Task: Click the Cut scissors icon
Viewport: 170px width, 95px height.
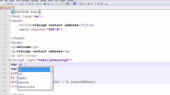Action: click(26, 4)
